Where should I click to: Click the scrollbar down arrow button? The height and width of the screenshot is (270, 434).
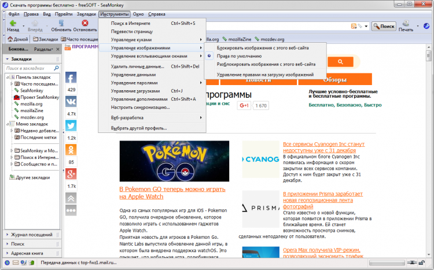coord(428,255)
